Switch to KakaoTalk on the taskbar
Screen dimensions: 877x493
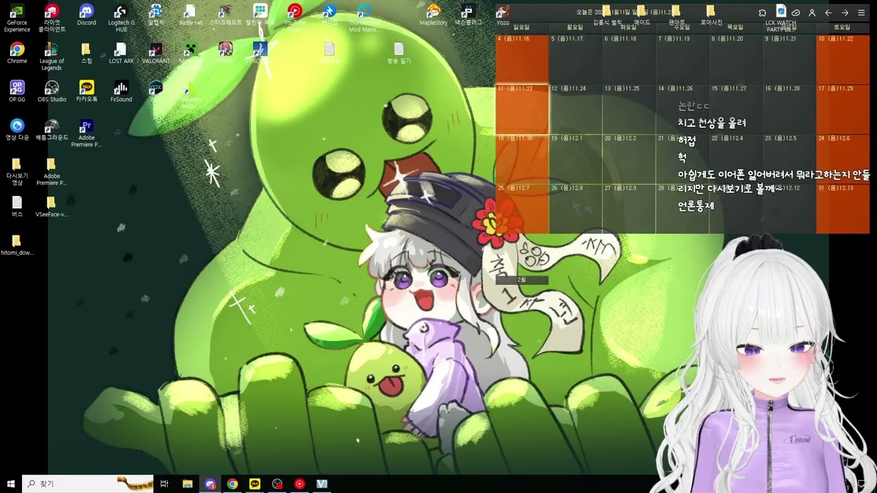255,483
